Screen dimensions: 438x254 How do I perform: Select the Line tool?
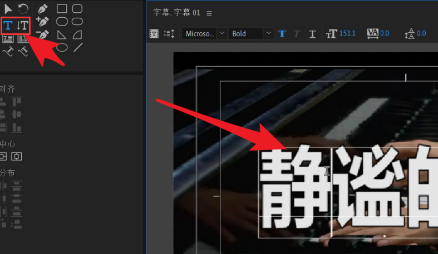(x=78, y=48)
